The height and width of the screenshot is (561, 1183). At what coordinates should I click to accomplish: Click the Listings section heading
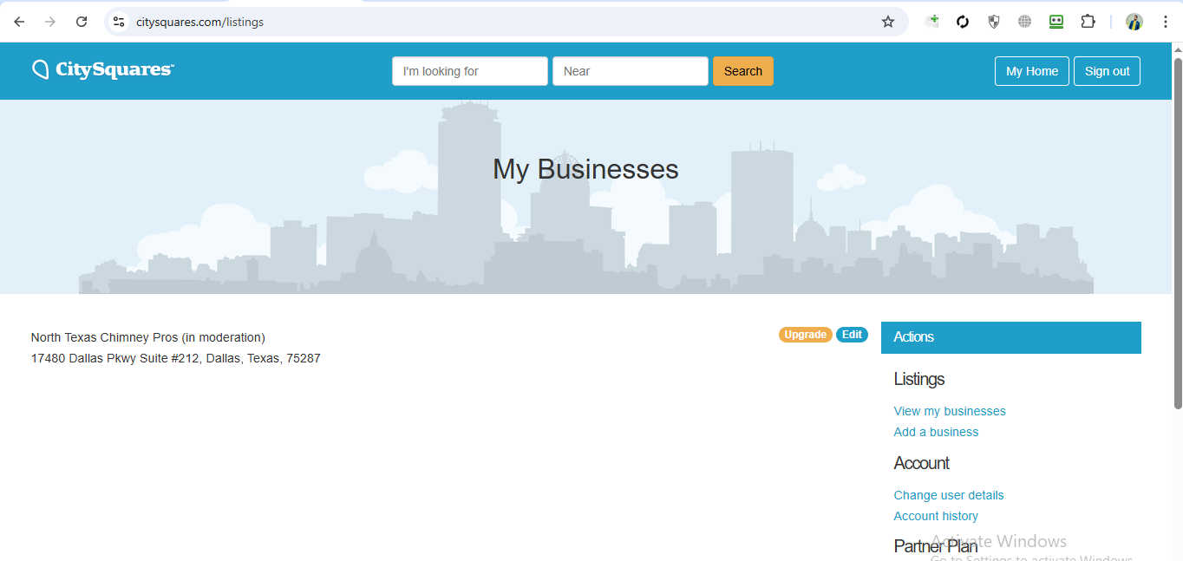point(919,379)
